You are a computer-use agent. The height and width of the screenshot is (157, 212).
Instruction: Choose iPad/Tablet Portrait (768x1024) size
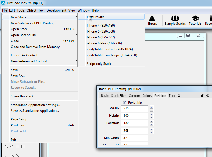tap(112, 49)
